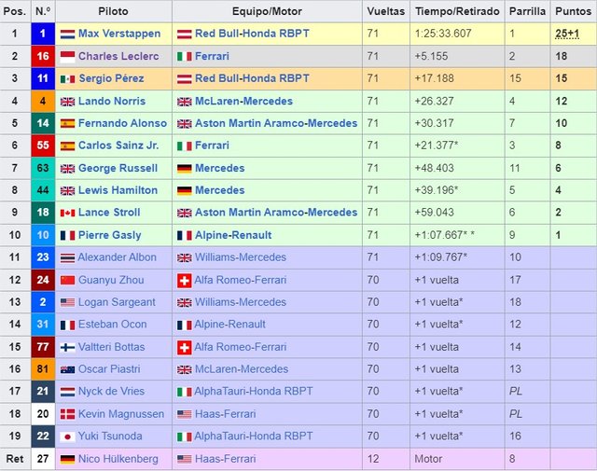Screen dimensions: 597x471
Task: Click the Australia flag beside Oscar Piastri
Action: [x=67, y=369]
